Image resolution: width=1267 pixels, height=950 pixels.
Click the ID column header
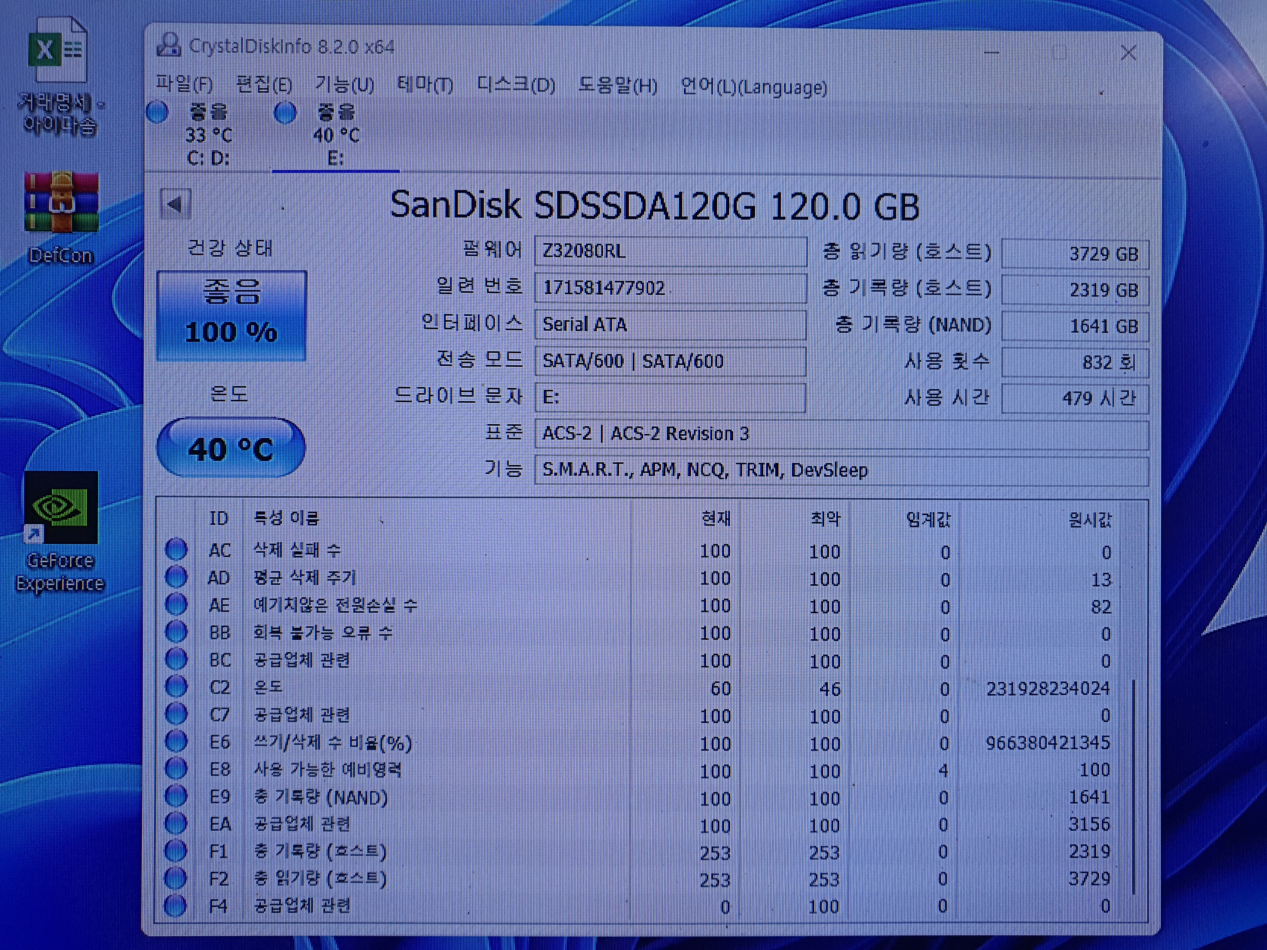(219, 518)
